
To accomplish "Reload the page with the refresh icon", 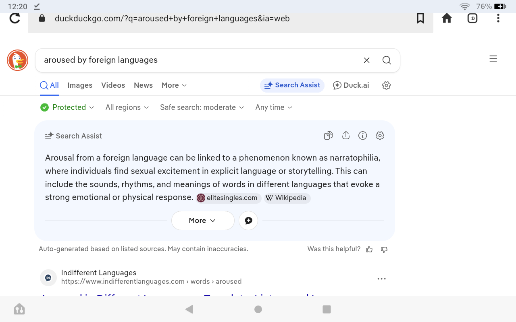I will (x=15, y=18).
